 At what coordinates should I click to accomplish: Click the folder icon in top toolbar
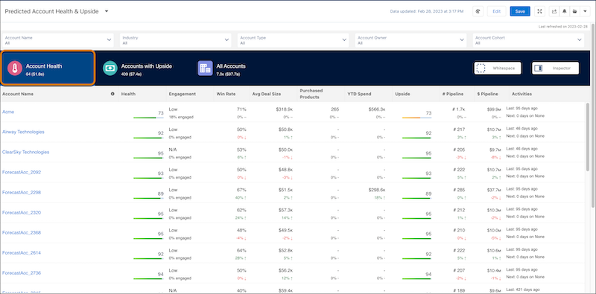tap(574, 11)
